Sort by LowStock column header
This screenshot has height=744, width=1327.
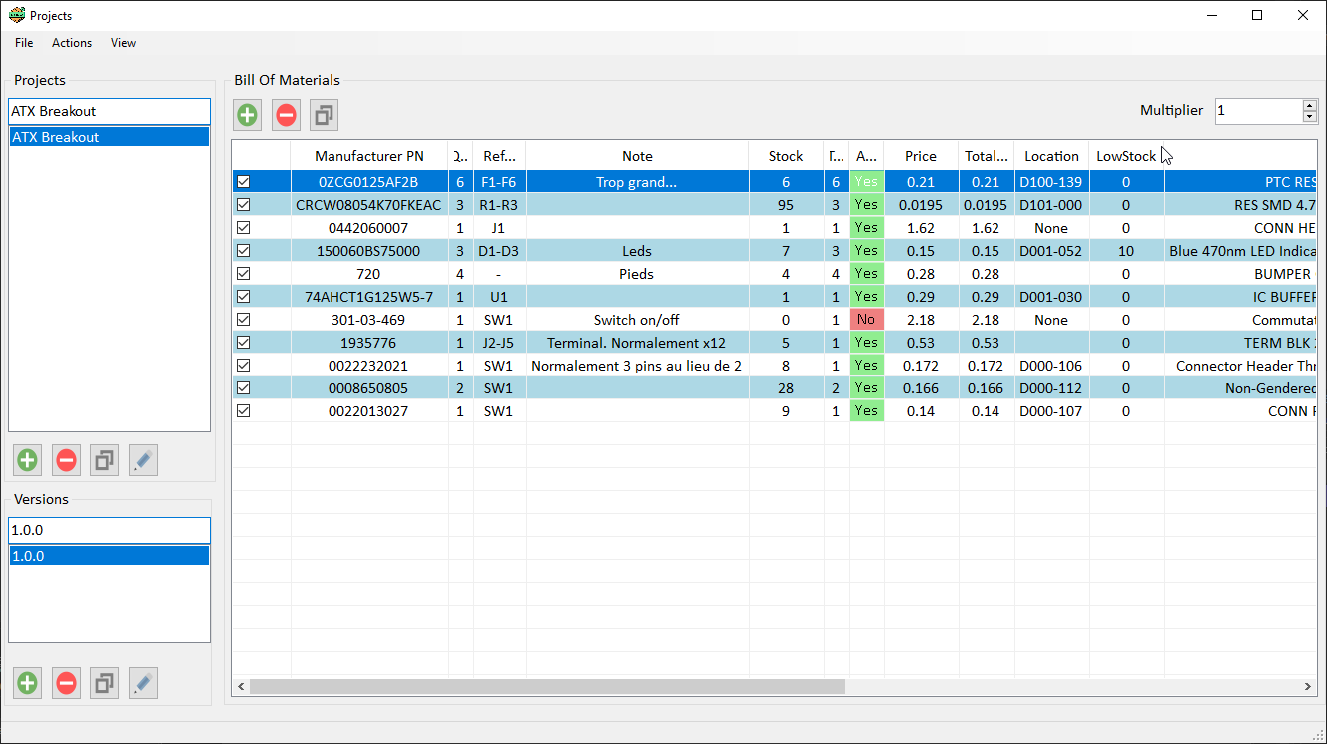pyautogui.click(x=1126, y=156)
